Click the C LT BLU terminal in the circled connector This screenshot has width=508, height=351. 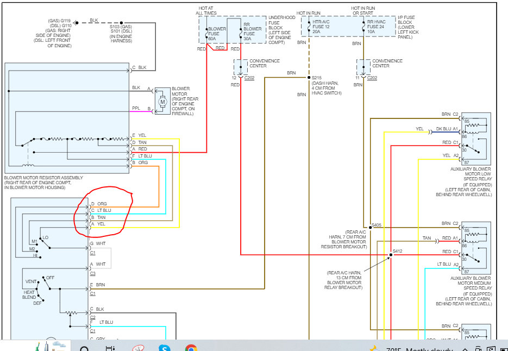pyautogui.click(x=101, y=210)
